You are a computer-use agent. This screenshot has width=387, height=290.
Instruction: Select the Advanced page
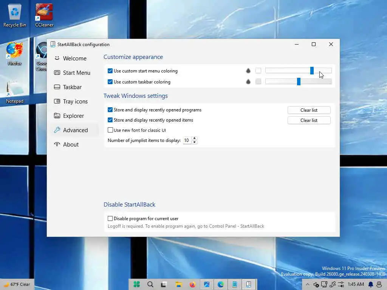(75, 130)
